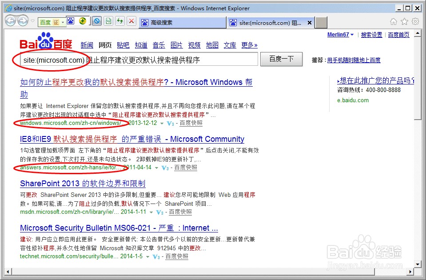Open the IE8和IE9 默认搜索提供程序 result

click(x=132, y=139)
